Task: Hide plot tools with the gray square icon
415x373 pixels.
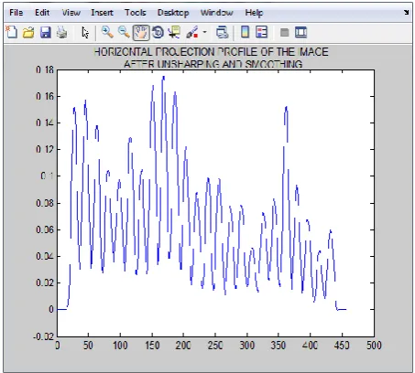Action: pos(284,32)
